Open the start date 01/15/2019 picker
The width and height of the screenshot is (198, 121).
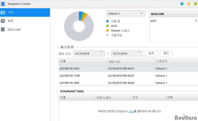89,53
